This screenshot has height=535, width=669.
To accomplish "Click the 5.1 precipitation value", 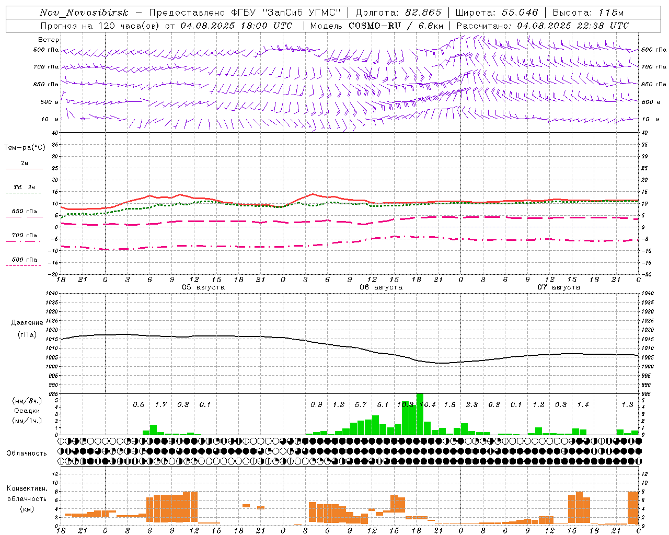I will (383, 405).
